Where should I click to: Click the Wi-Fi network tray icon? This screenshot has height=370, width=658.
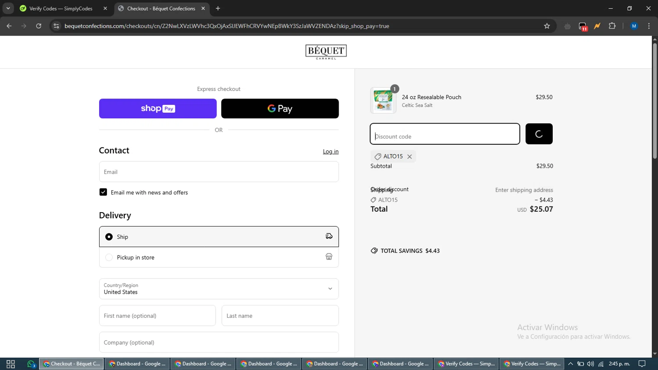pos(601,364)
